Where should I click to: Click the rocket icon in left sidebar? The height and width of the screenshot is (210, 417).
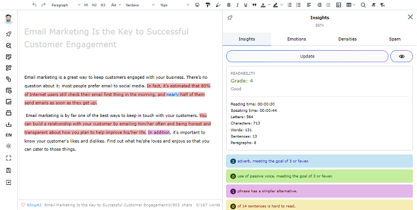9,34
